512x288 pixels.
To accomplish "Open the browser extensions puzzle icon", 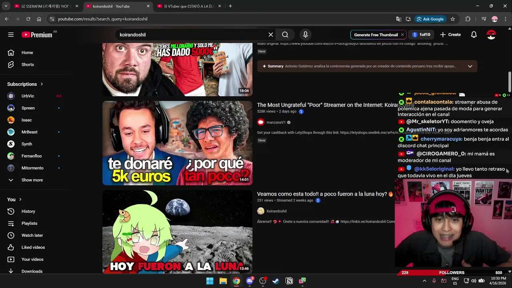I will coord(468,19).
